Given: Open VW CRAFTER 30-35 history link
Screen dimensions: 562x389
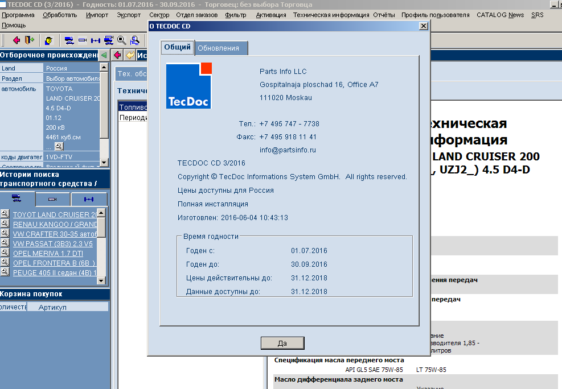Looking at the screenshot, I should [55, 234].
